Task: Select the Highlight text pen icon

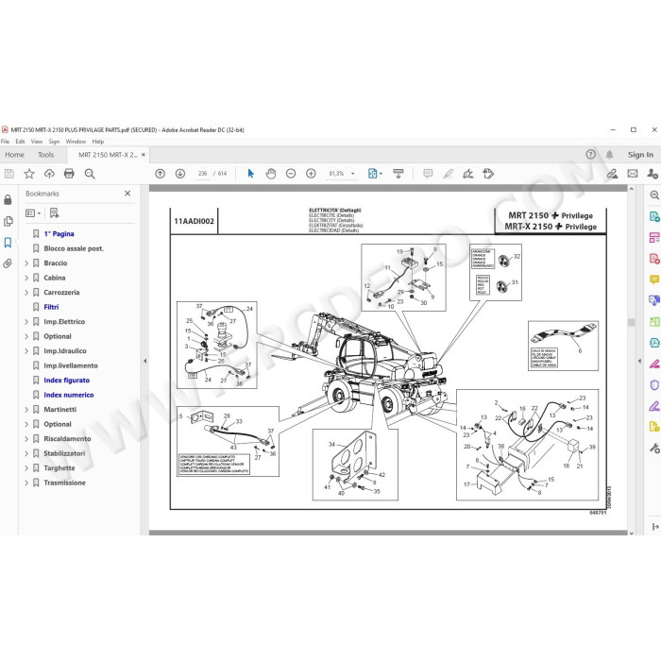Action: pyautogui.click(x=449, y=174)
